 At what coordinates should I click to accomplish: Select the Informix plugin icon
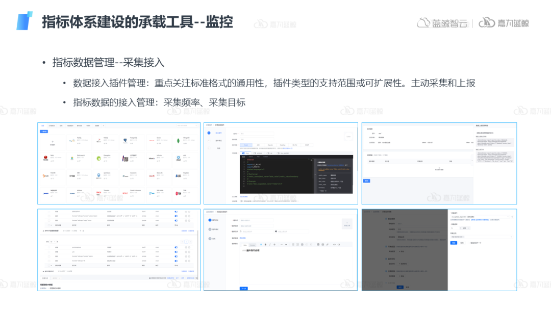tap(152, 159)
